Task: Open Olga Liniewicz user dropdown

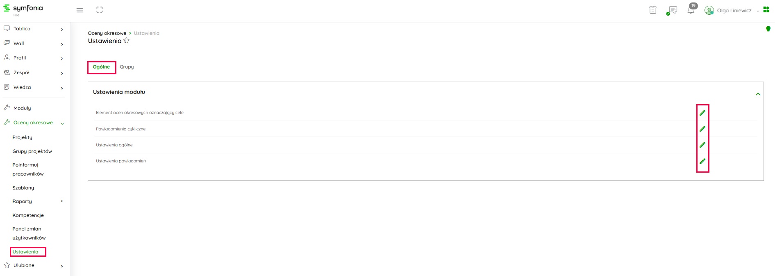Action: click(734, 11)
